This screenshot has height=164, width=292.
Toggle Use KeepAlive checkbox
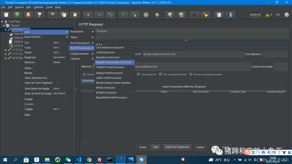coord(138,74)
